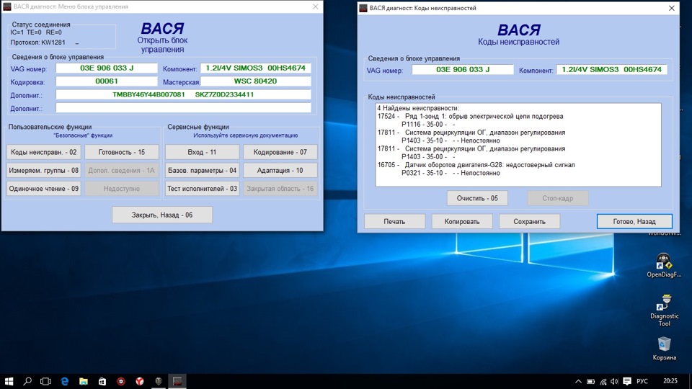The width and height of the screenshot is (692, 389).
Task: Open Кодирование - 07 function
Action: tap(280, 152)
